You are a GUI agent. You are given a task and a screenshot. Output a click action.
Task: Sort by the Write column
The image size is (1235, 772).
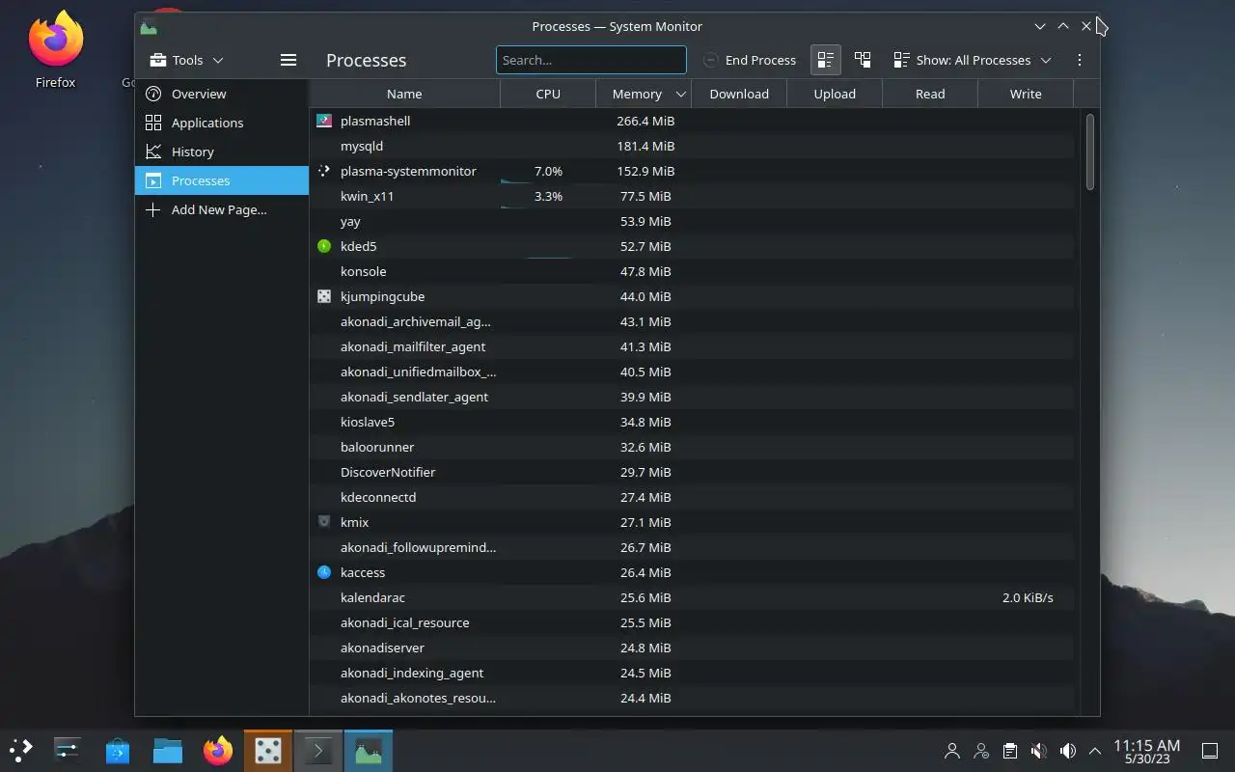[1026, 94]
